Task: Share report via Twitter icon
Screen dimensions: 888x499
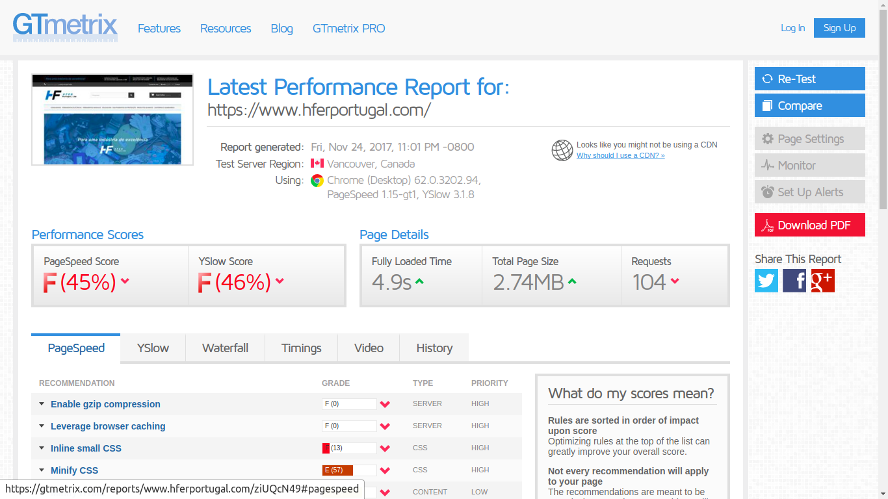Action: tap(766, 281)
